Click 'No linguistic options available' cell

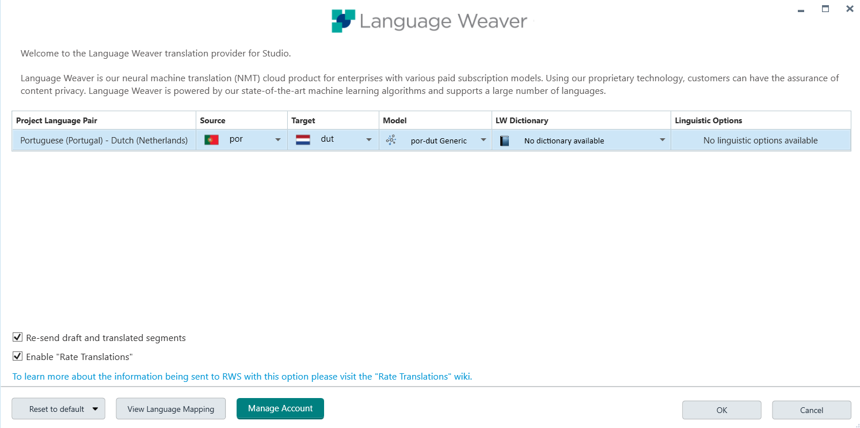click(x=760, y=141)
